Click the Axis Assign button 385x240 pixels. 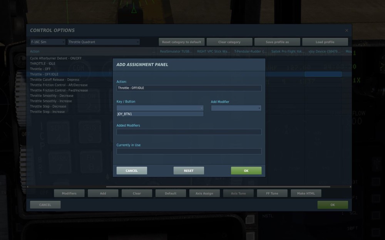pos(204,193)
